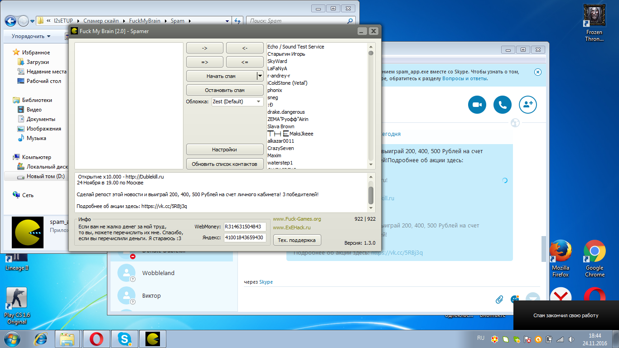Viewport: 619px width, 348px height.
Task: Click the « chevrons in Explorer address bar
Action: click(x=48, y=21)
